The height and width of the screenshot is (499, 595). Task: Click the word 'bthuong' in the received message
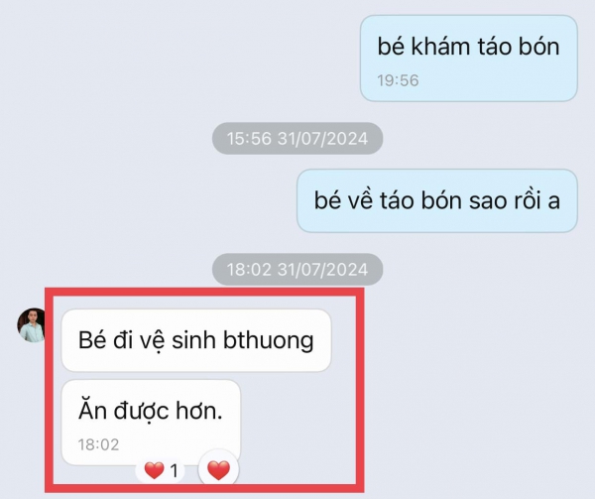(269, 340)
